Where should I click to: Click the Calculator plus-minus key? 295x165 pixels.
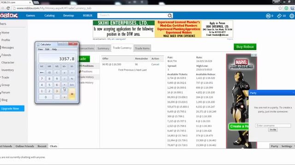(x=65, y=72)
